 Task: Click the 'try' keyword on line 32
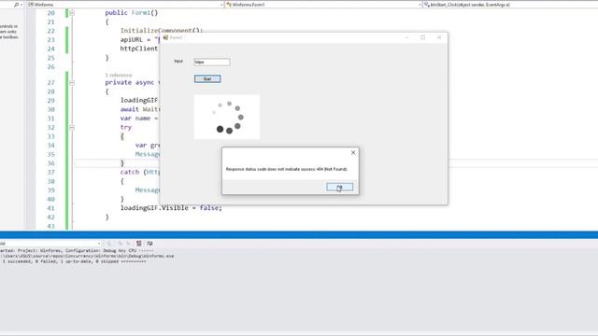click(125, 127)
